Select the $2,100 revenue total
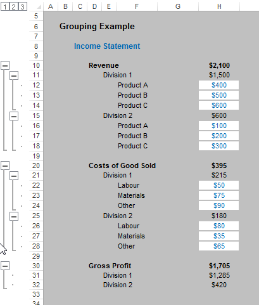259x305 pixels. (219, 65)
